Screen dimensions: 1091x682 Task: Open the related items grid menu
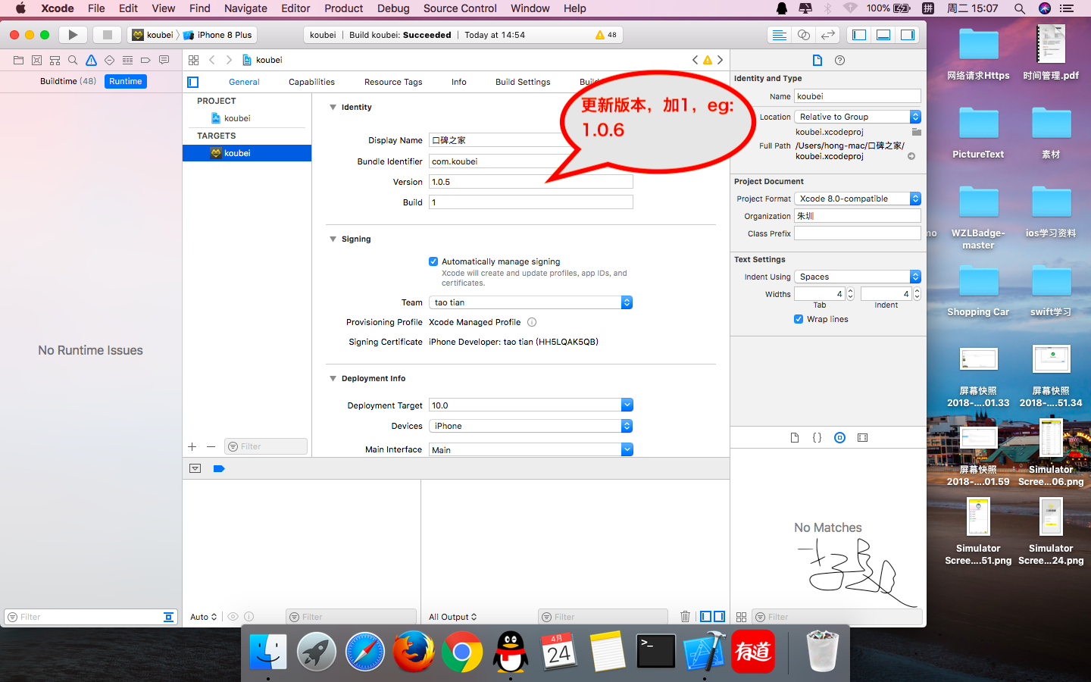coord(194,60)
